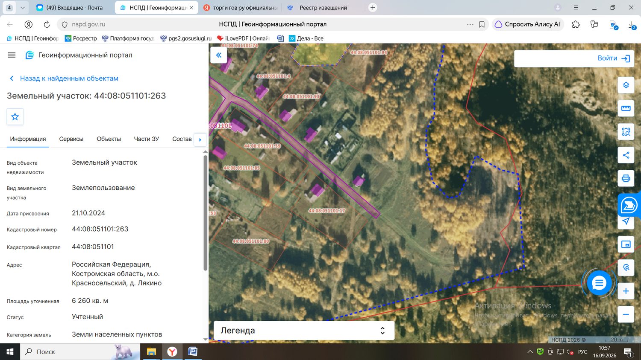
Task: Open the chat support bubble
Action: (599, 283)
